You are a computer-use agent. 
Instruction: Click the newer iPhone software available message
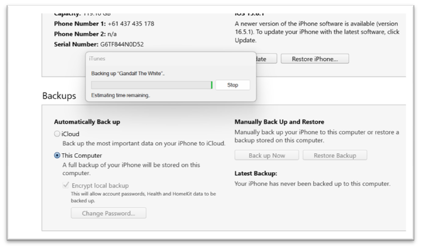click(317, 32)
